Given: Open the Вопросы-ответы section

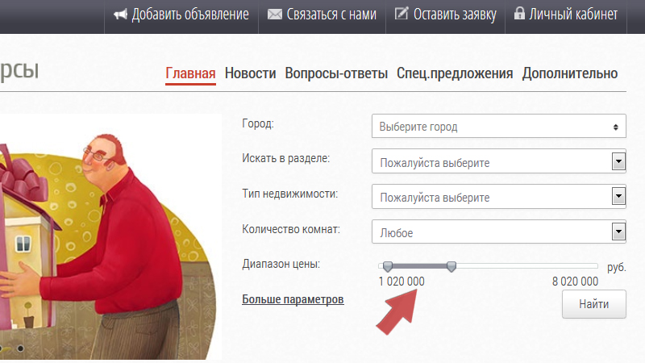Looking at the screenshot, I should 336,73.
